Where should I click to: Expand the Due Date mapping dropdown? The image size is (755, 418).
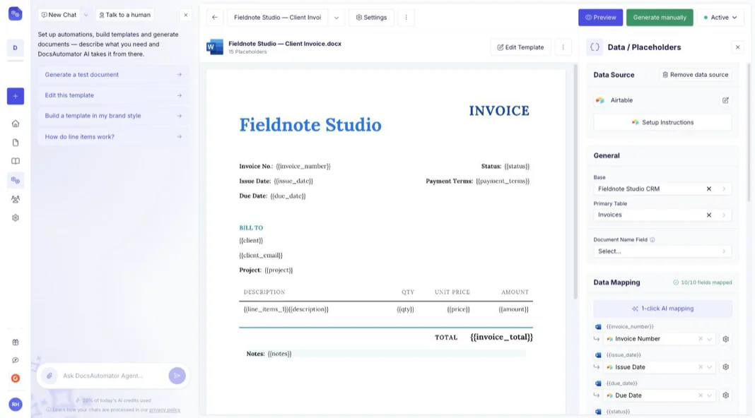(709, 395)
